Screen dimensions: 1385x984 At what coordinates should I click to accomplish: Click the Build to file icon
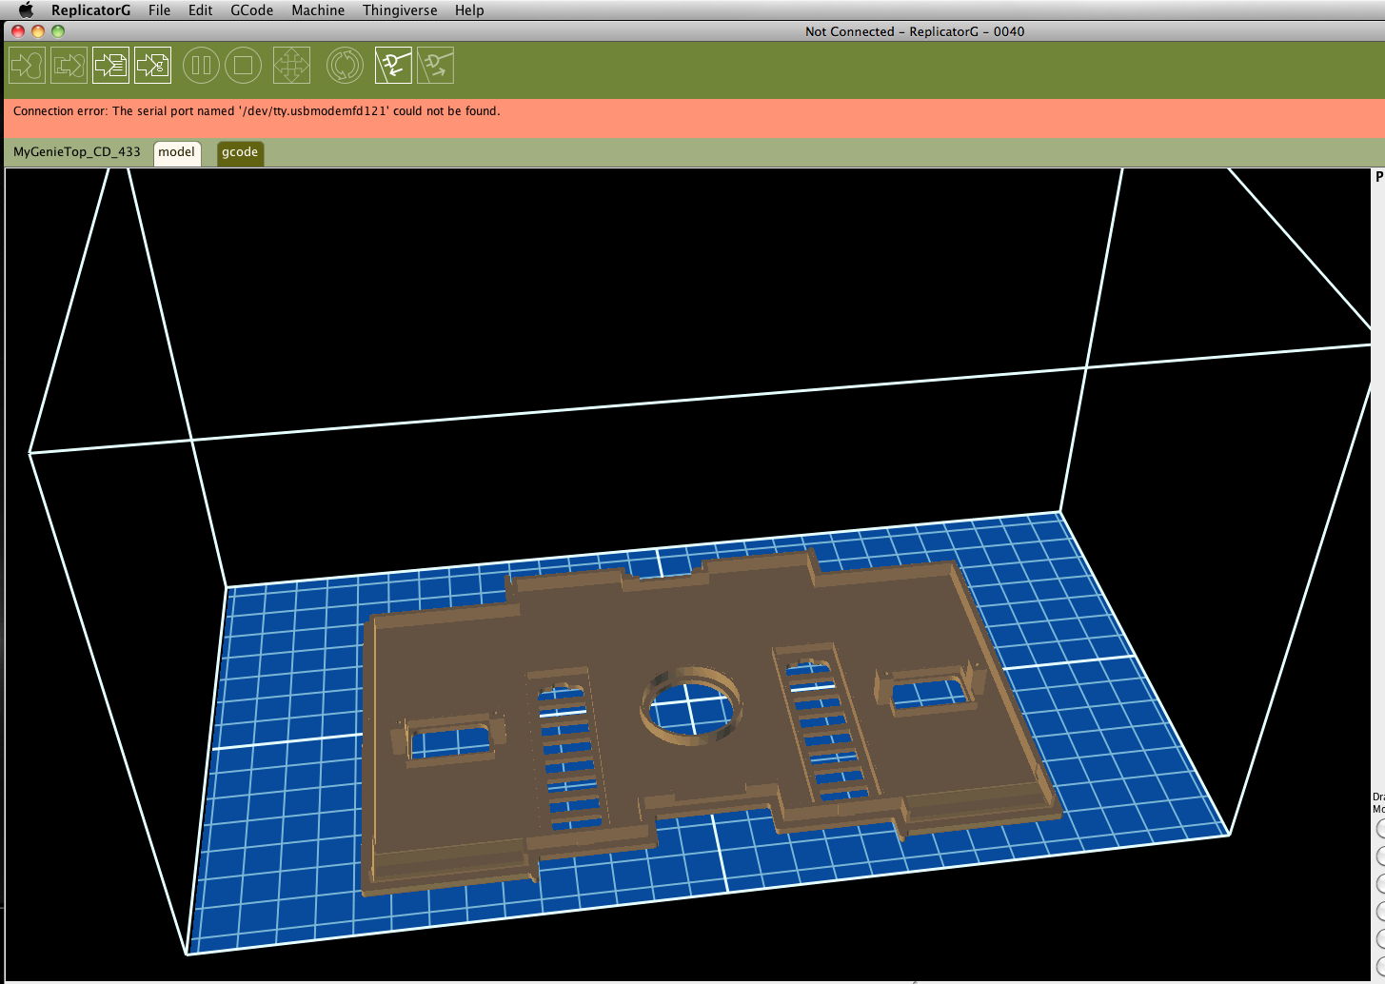coord(111,66)
